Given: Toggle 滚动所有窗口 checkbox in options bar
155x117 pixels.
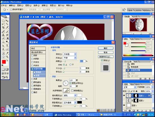Looking at the screenshot, I should click(11, 10).
